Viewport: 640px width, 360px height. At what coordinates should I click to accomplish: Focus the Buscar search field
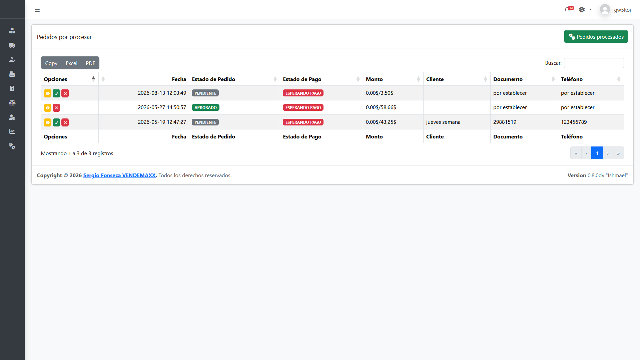(594, 63)
